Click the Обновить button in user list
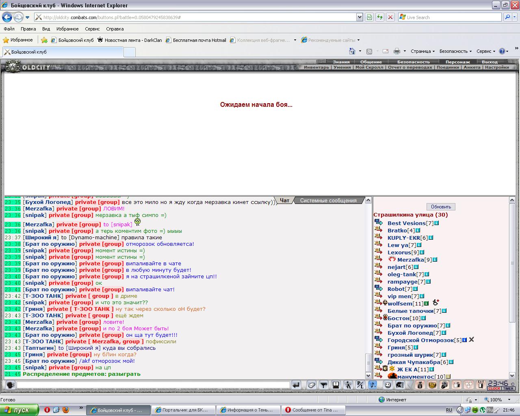This screenshot has height=416, width=520. tap(441, 207)
